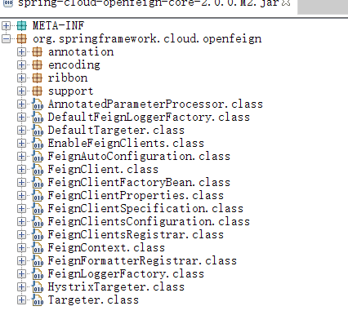
Task: Expand the HystrixTargeter.class node
Action: point(21,287)
